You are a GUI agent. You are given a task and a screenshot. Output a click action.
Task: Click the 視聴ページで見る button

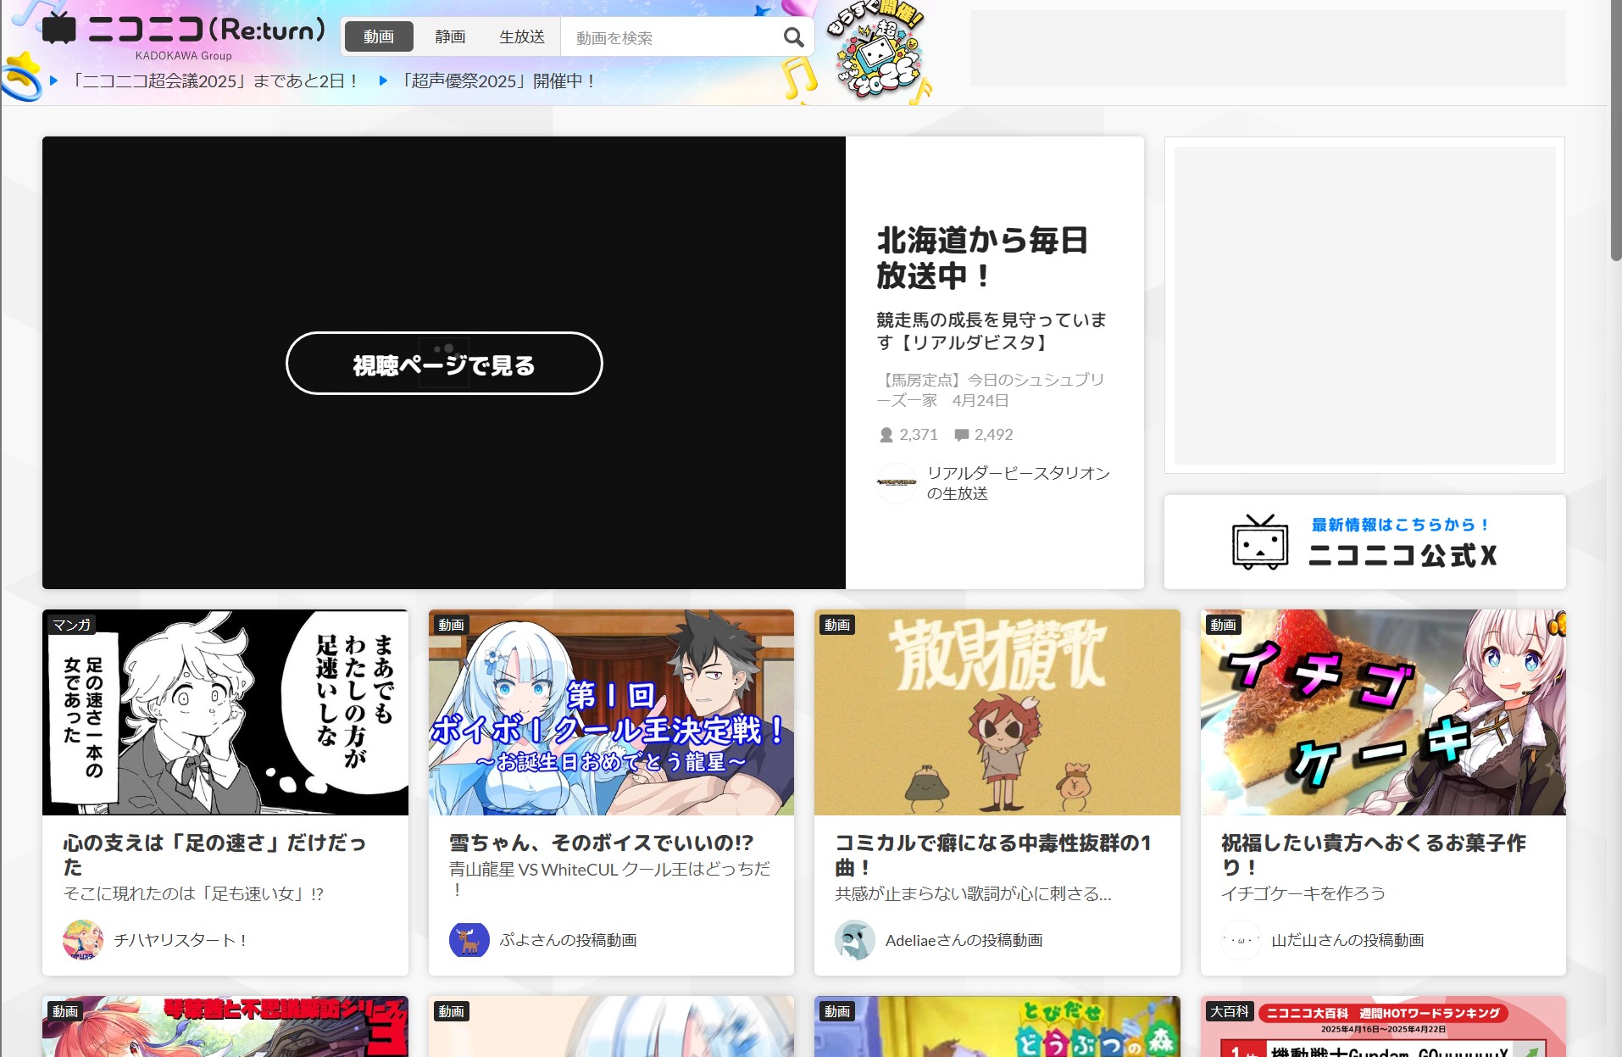[x=444, y=364]
